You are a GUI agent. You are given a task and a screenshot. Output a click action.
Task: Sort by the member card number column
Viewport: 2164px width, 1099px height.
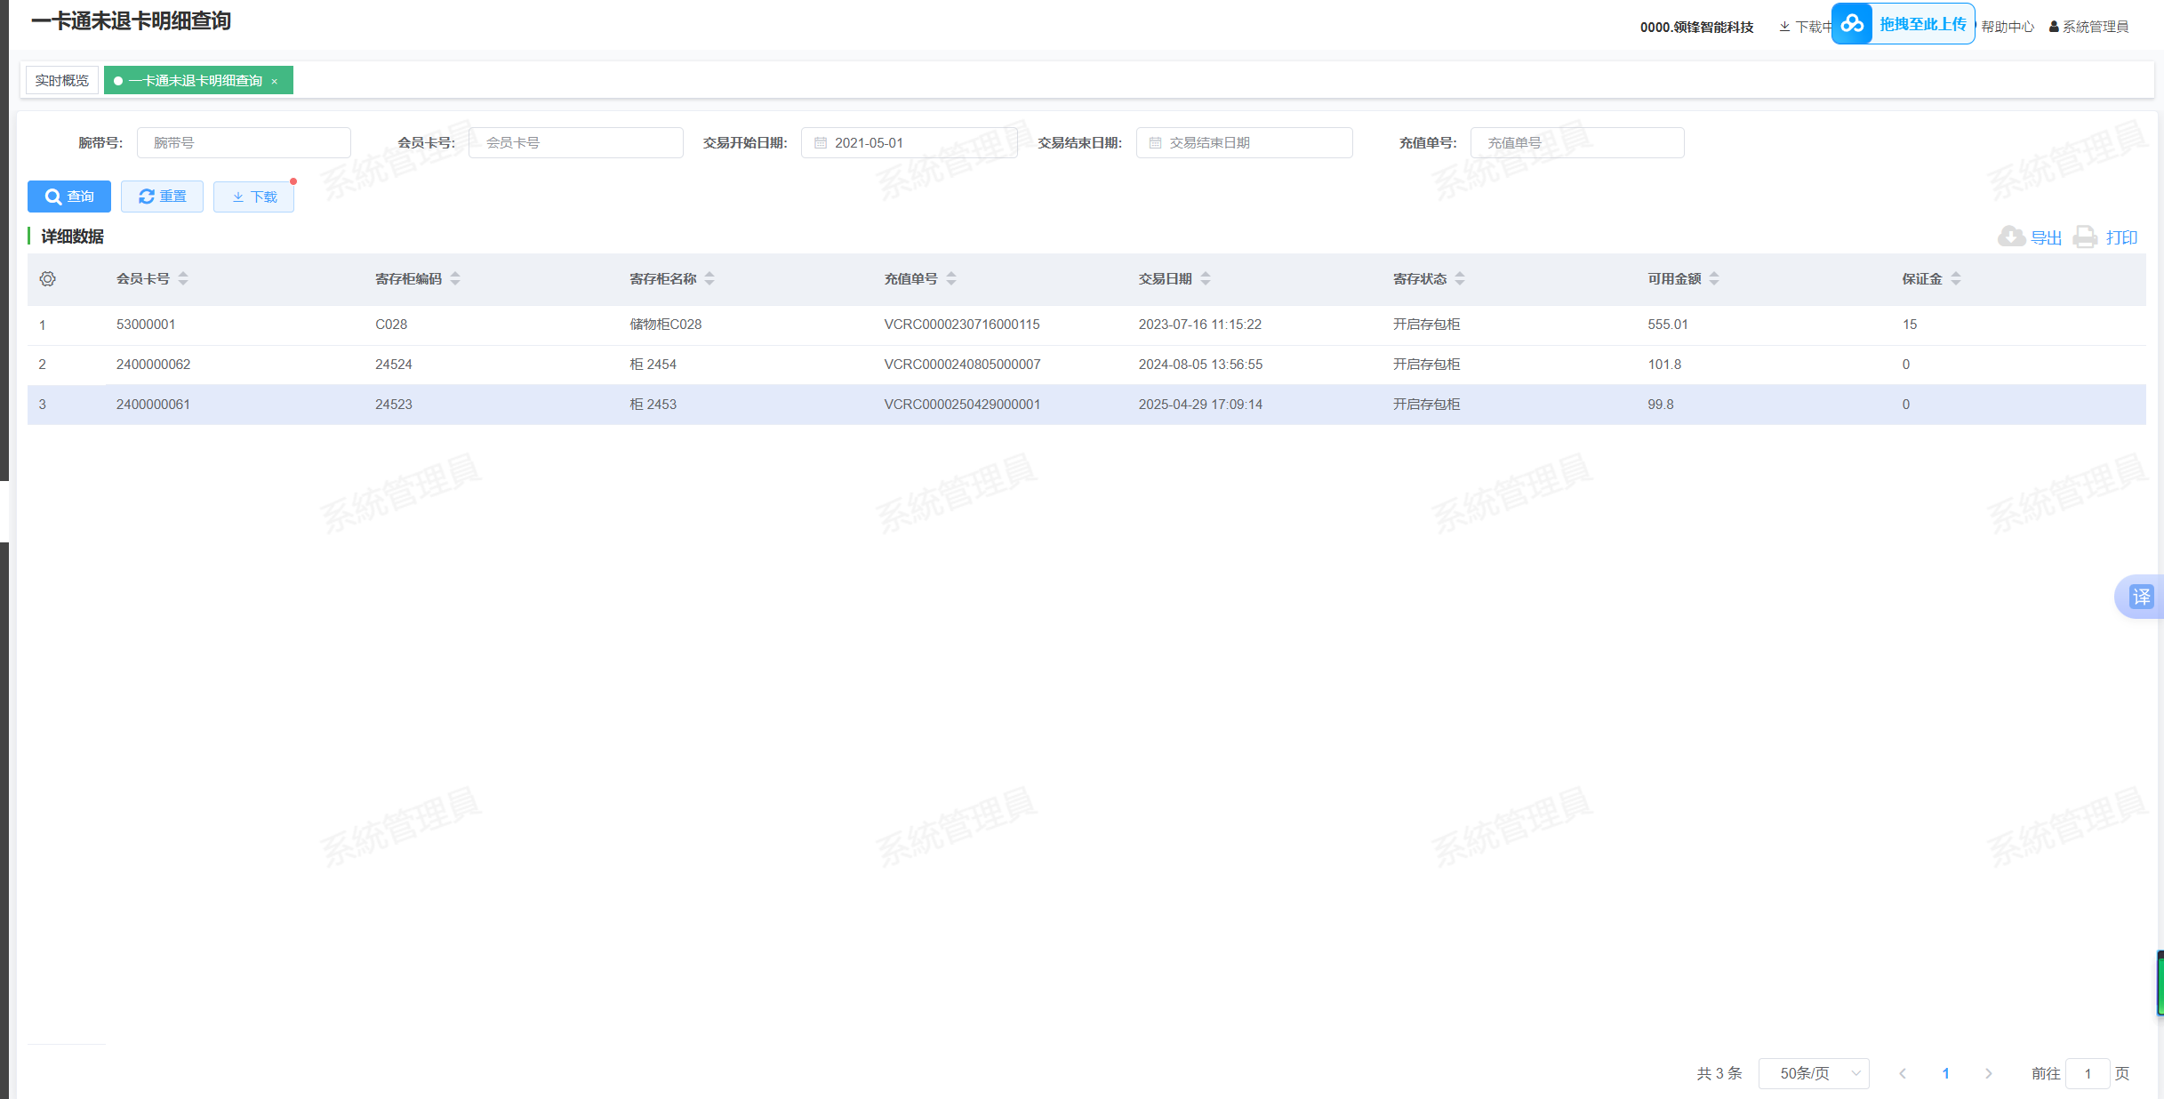pos(183,279)
